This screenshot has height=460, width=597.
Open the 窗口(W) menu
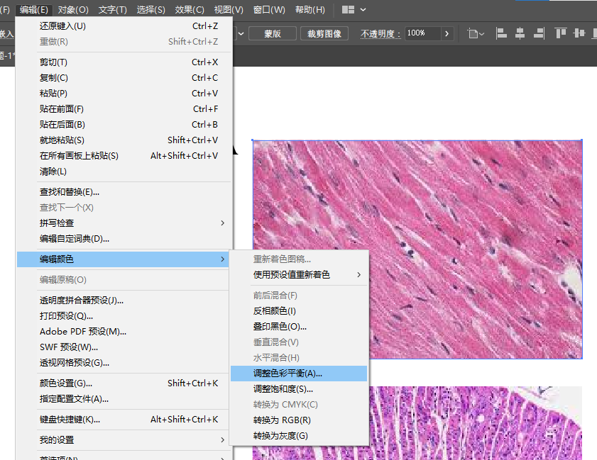[269, 9]
